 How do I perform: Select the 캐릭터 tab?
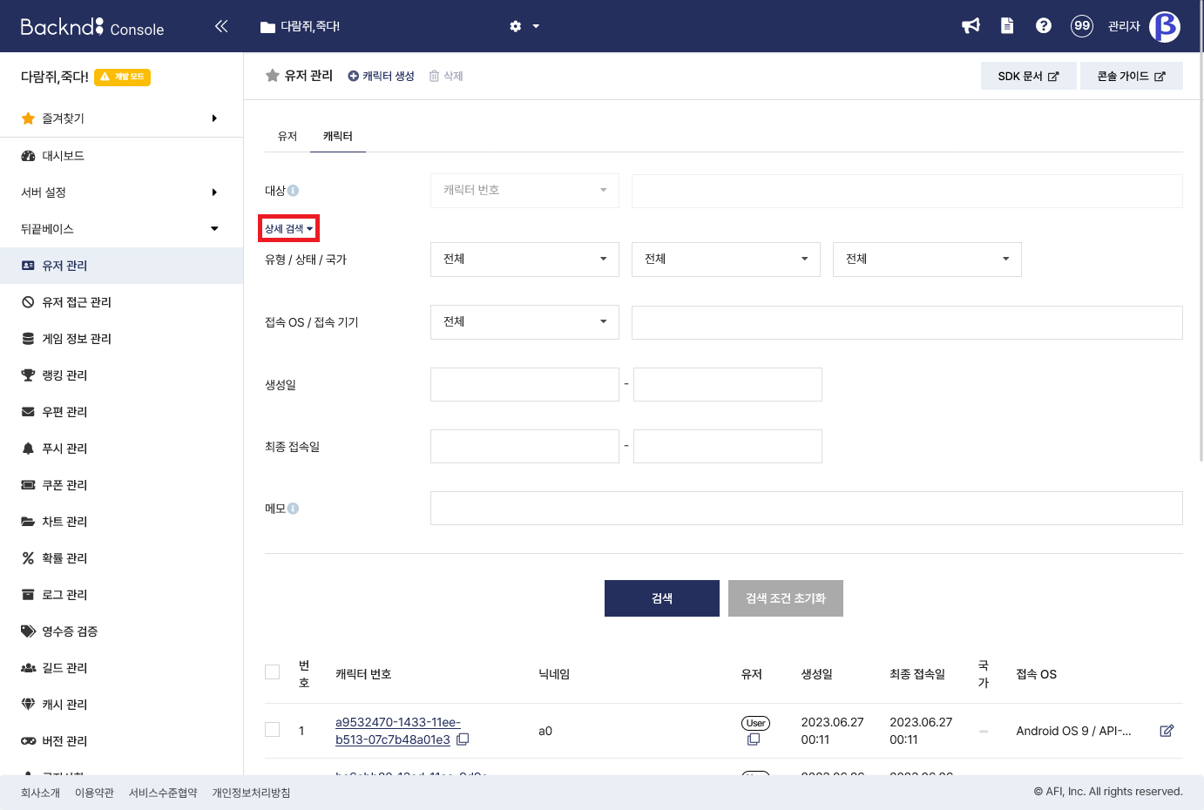pos(338,137)
